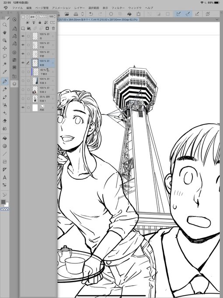
Task: Hide the topmost layer via eye icon
Action: click(23, 36)
